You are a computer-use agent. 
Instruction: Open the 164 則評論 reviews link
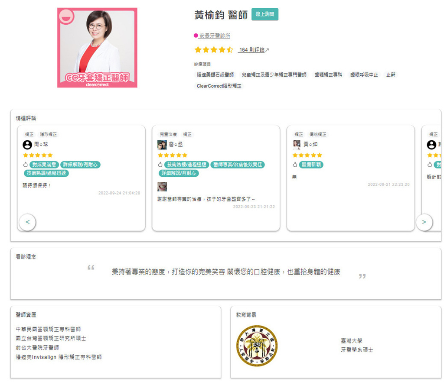click(x=252, y=50)
